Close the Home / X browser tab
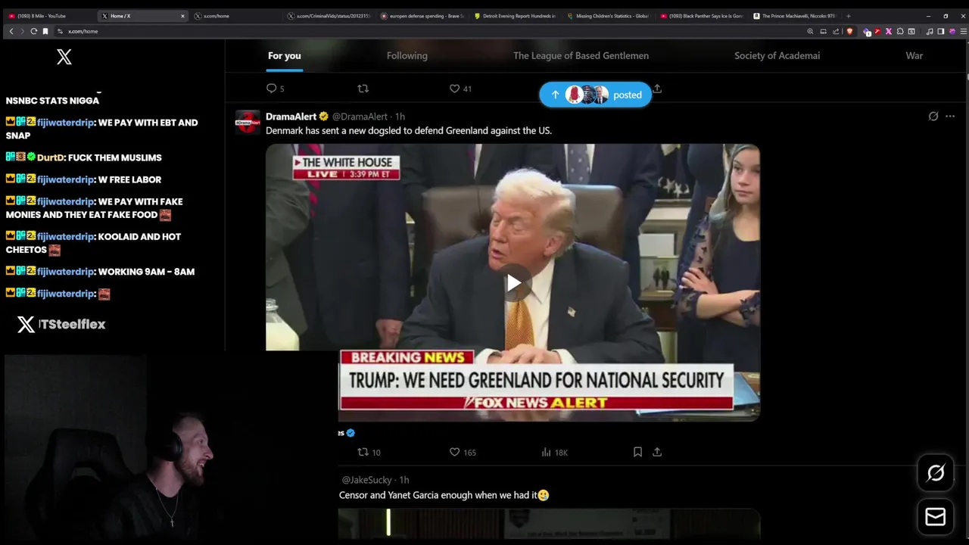The width and height of the screenshot is (969, 545). coord(182,16)
